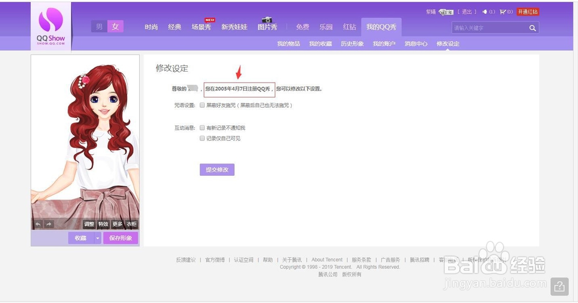The height and width of the screenshot is (303, 578).
Task: Open About Tencent footer link
Action: tap(327, 260)
